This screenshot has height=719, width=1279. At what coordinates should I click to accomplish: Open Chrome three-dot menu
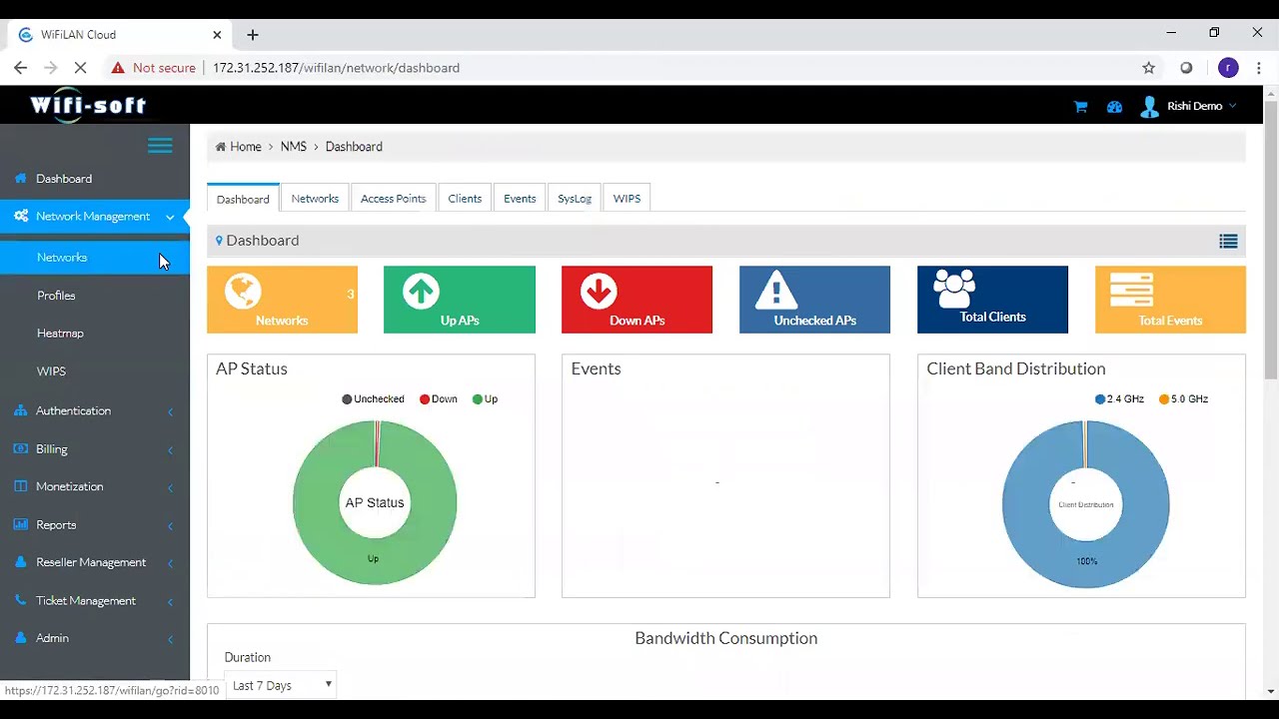click(x=1258, y=68)
